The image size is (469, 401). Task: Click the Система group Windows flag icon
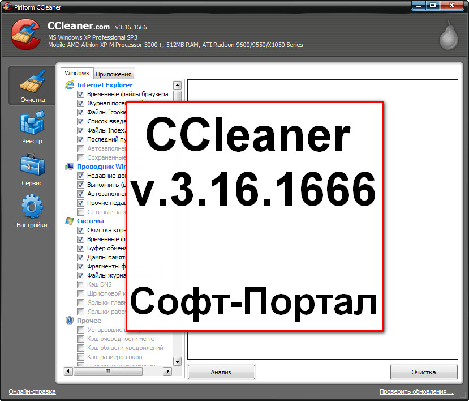[x=70, y=221]
